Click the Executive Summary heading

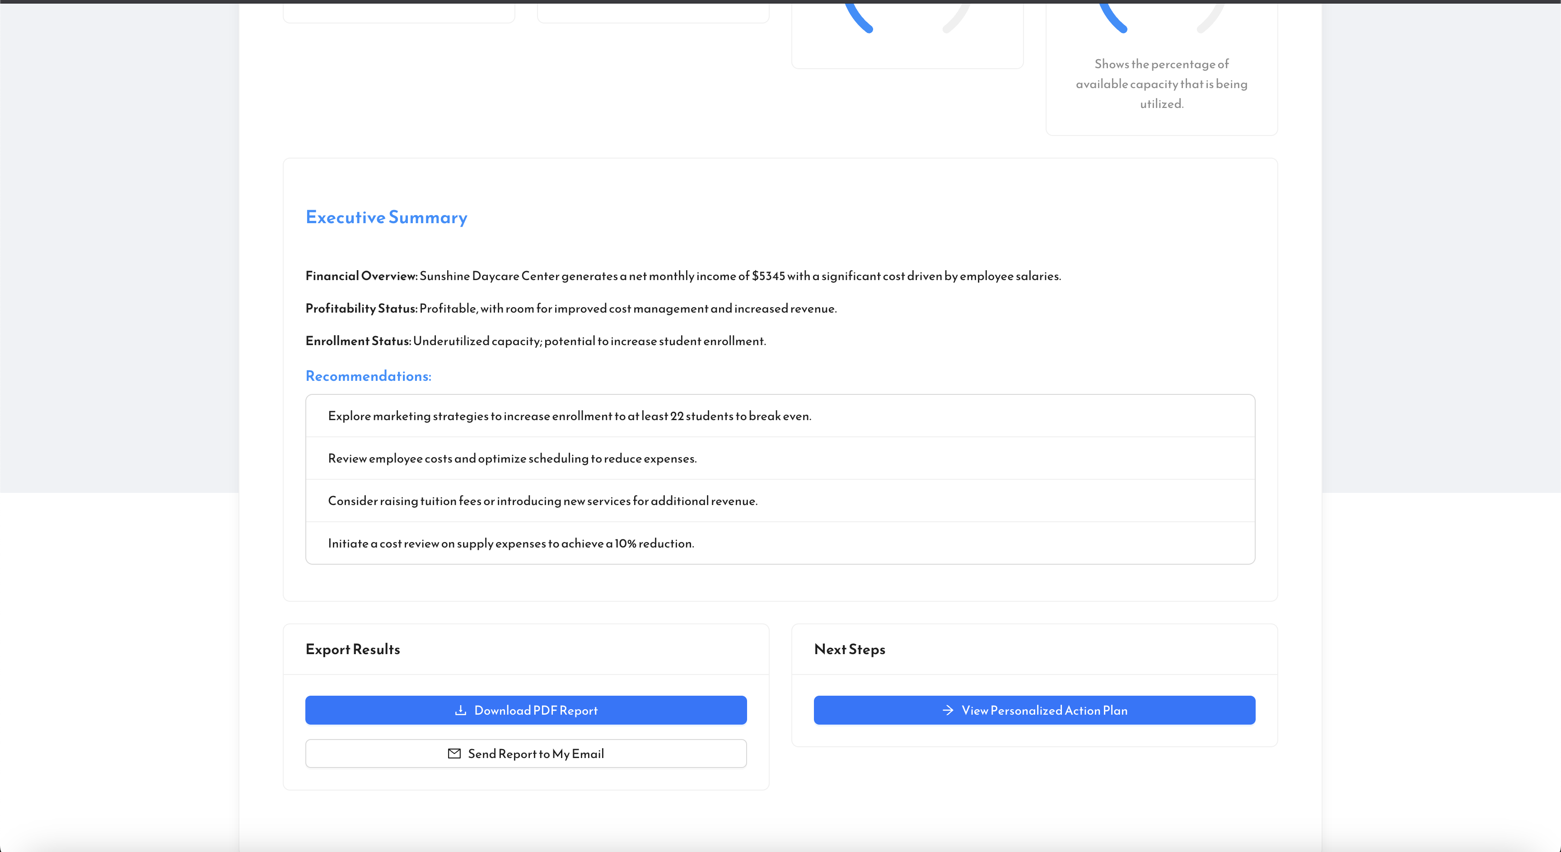click(x=386, y=217)
